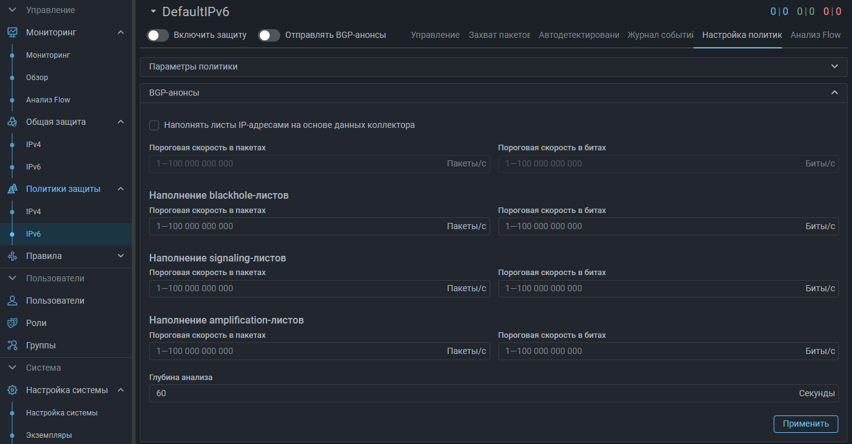Screen dimensions: 852x444
Task: Check Наполнять листы IP-адресами checkbox
Action: pyautogui.click(x=154, y=125)
